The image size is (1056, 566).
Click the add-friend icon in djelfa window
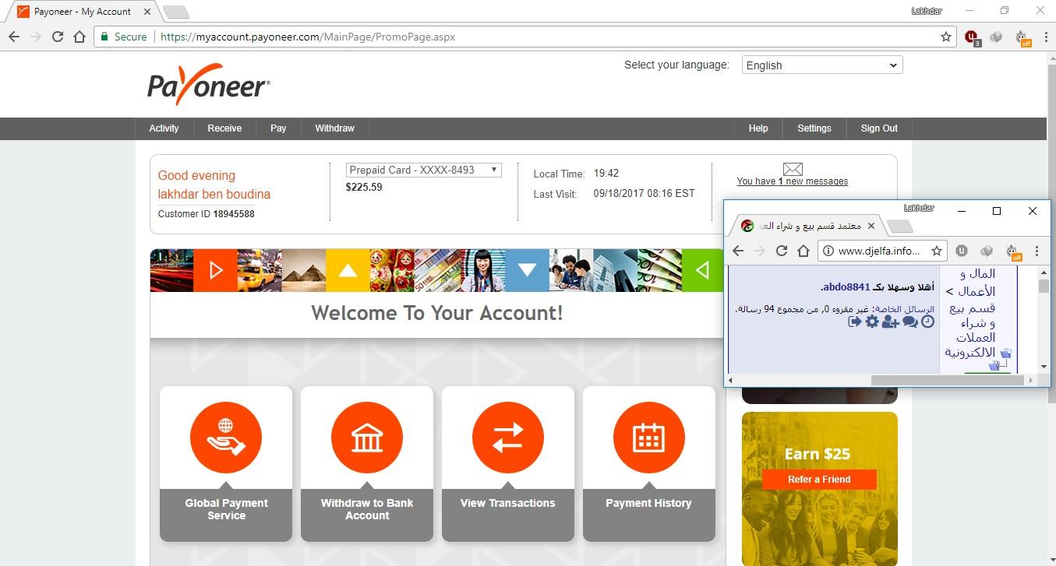click(x=890, y=322)
